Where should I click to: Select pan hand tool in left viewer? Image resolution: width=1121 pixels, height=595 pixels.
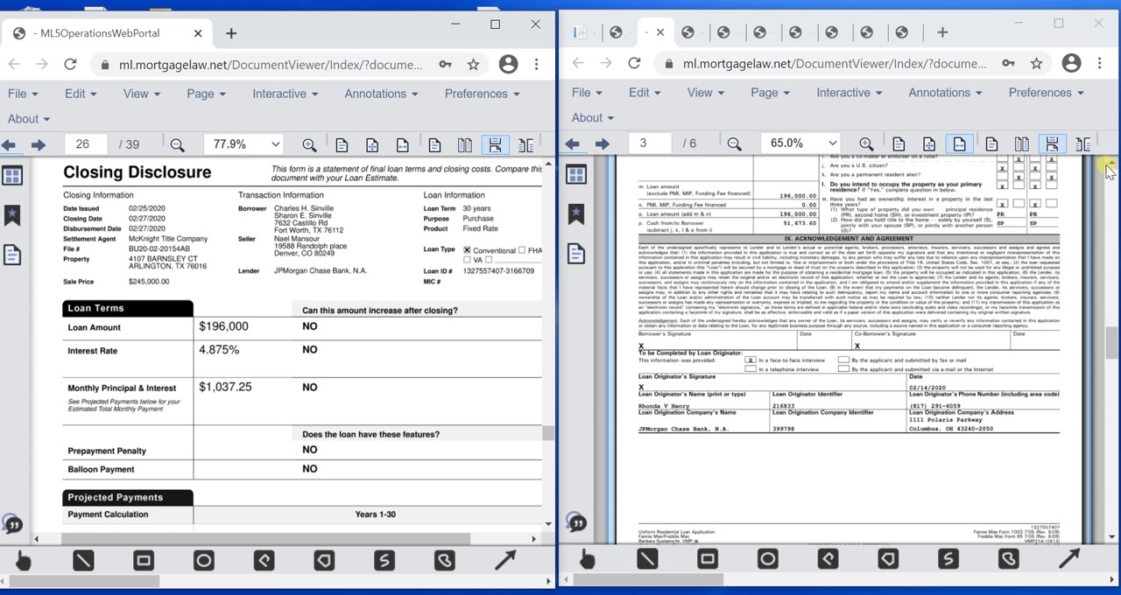pyautogui.click(x=23, y=560)
